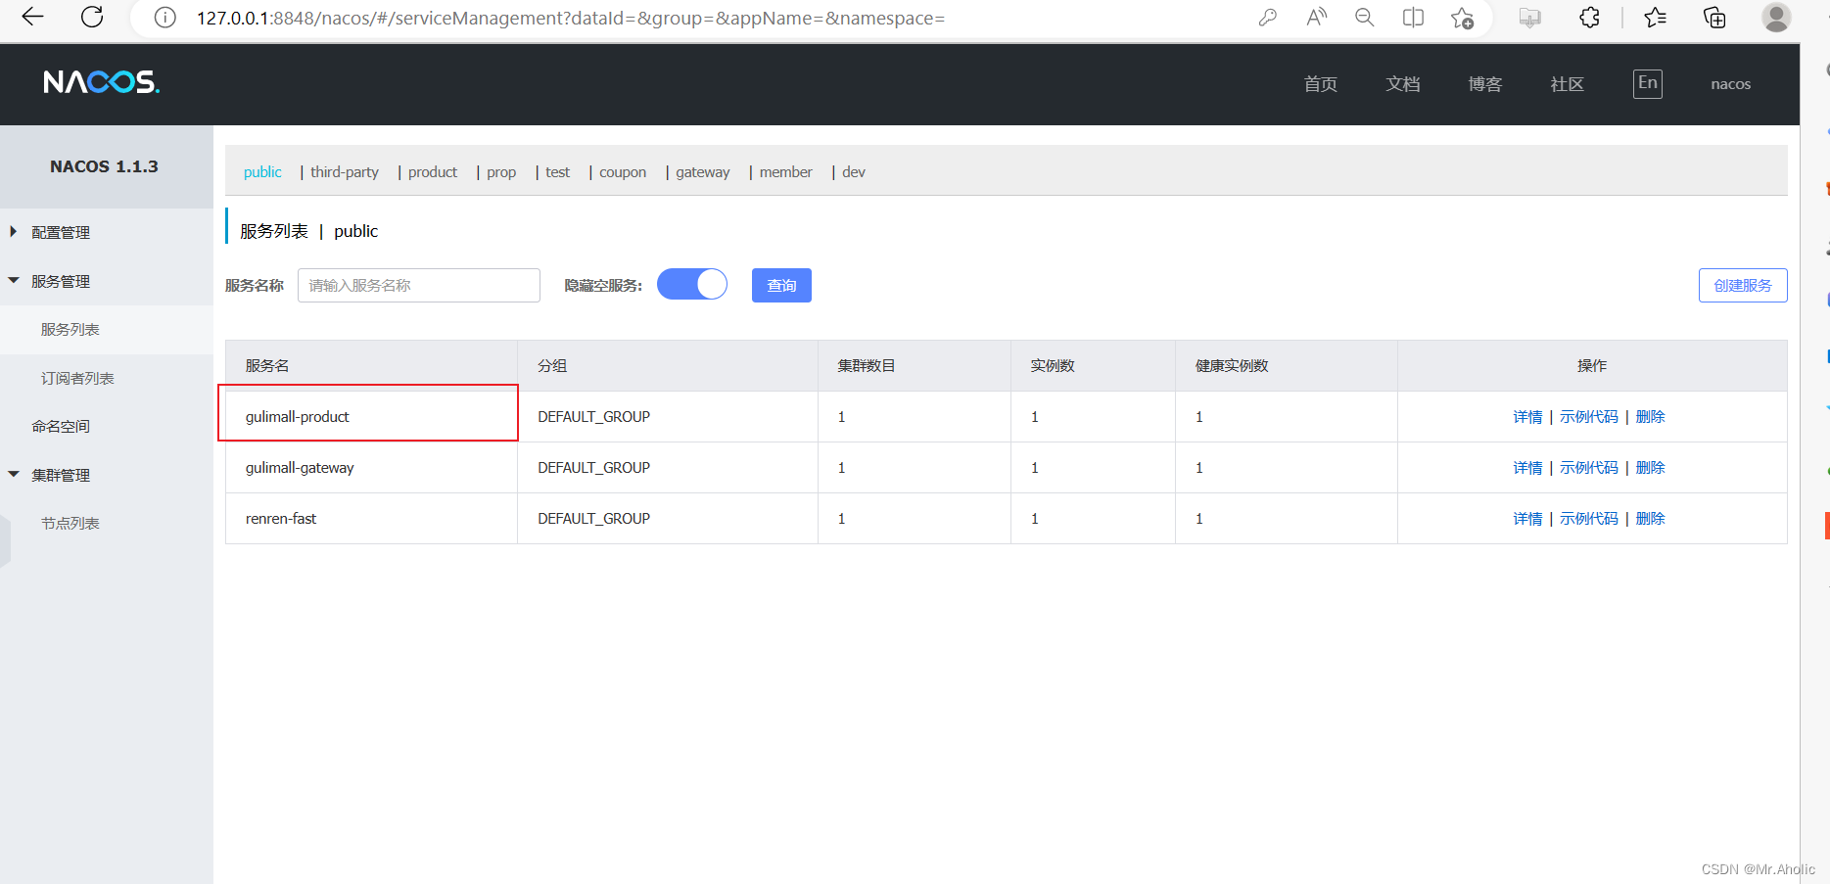
Task: Open 示例代码 for gulimall-product
Action: coord(1589,417)
